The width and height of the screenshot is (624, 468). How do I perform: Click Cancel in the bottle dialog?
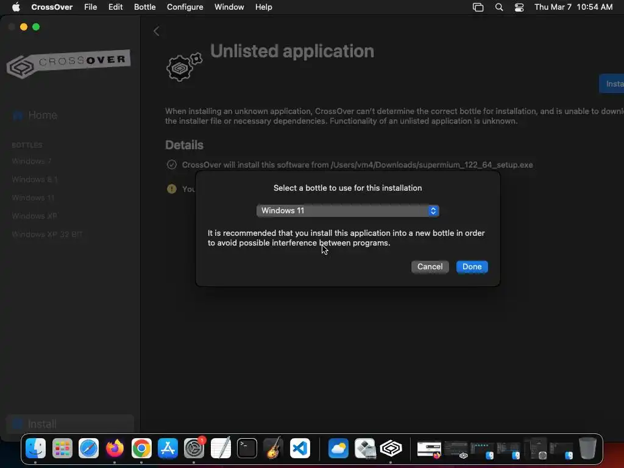pyautogui.click(x=430, y=267)
